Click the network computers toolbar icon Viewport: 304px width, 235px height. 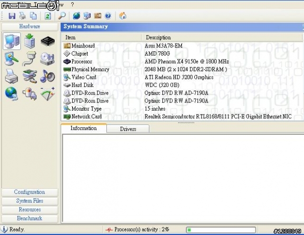(x=87, y=16)
